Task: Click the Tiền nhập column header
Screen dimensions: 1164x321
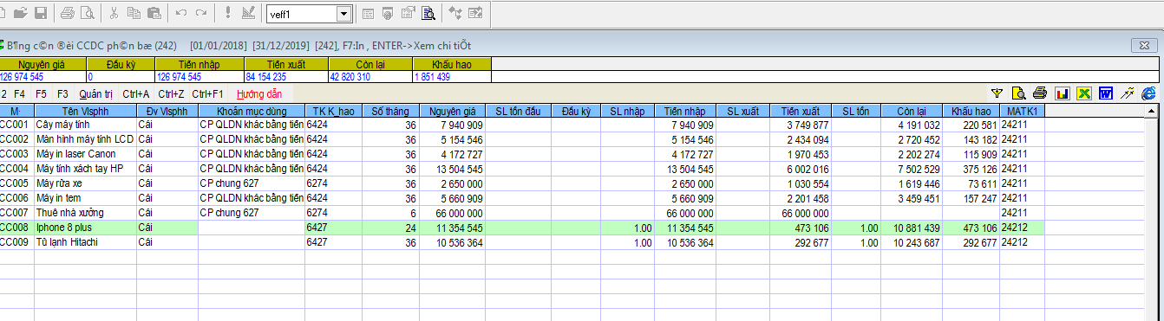Action: [684, 111]
